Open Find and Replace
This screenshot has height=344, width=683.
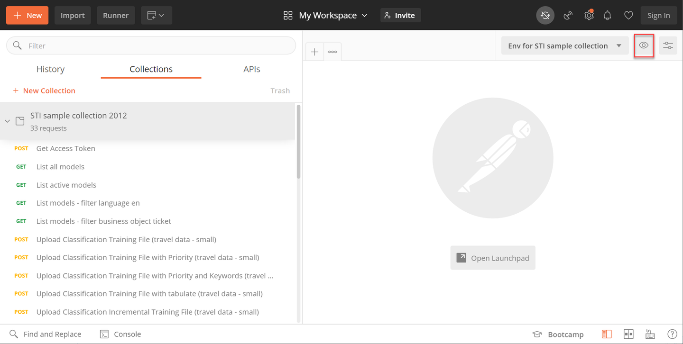click(x=46, y=334)
